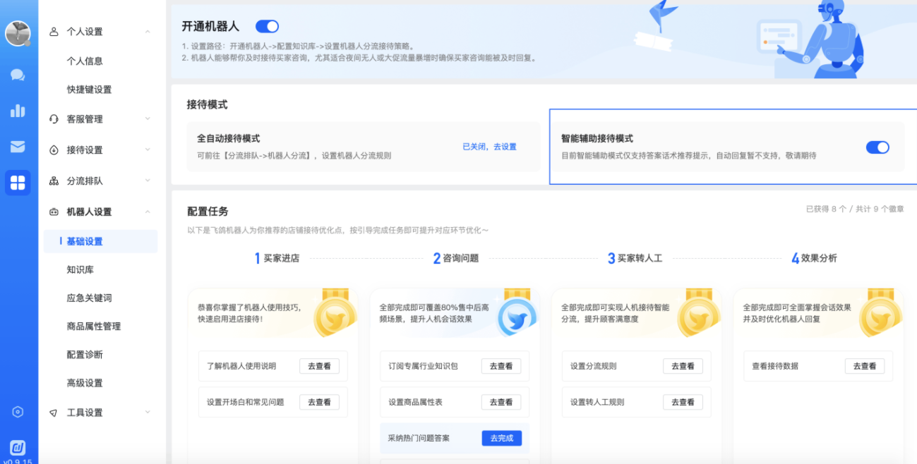Collapse the 机器人设置 menu chevron

point(148,212)
